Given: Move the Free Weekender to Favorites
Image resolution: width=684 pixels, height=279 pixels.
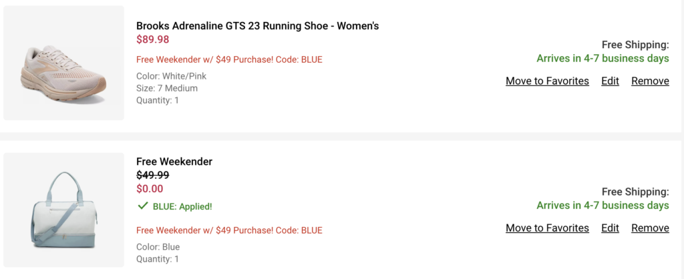Looking at the screenshot, I should click(x=547, y=228).
